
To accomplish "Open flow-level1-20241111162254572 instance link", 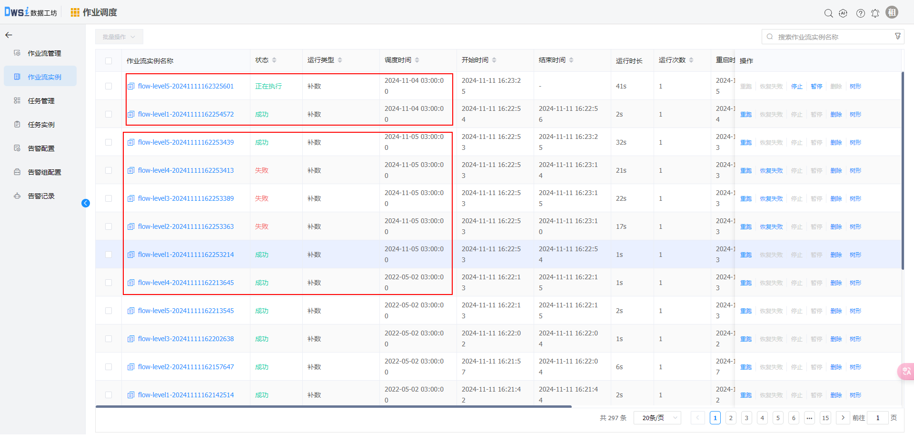I will 186,114.
